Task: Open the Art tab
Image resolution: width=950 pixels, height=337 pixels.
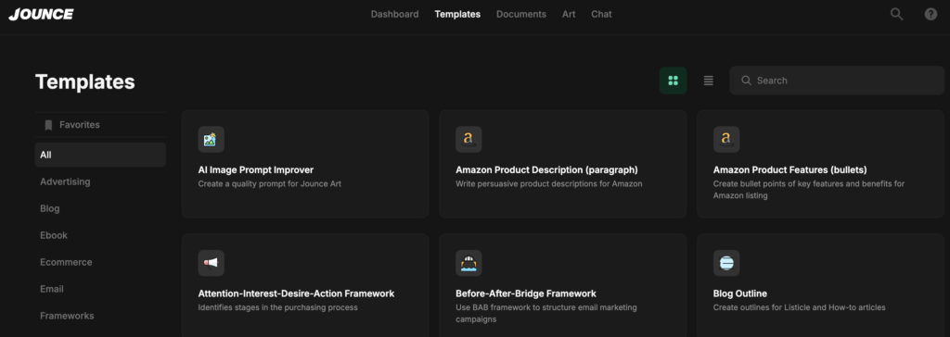Action: [569, 14]
